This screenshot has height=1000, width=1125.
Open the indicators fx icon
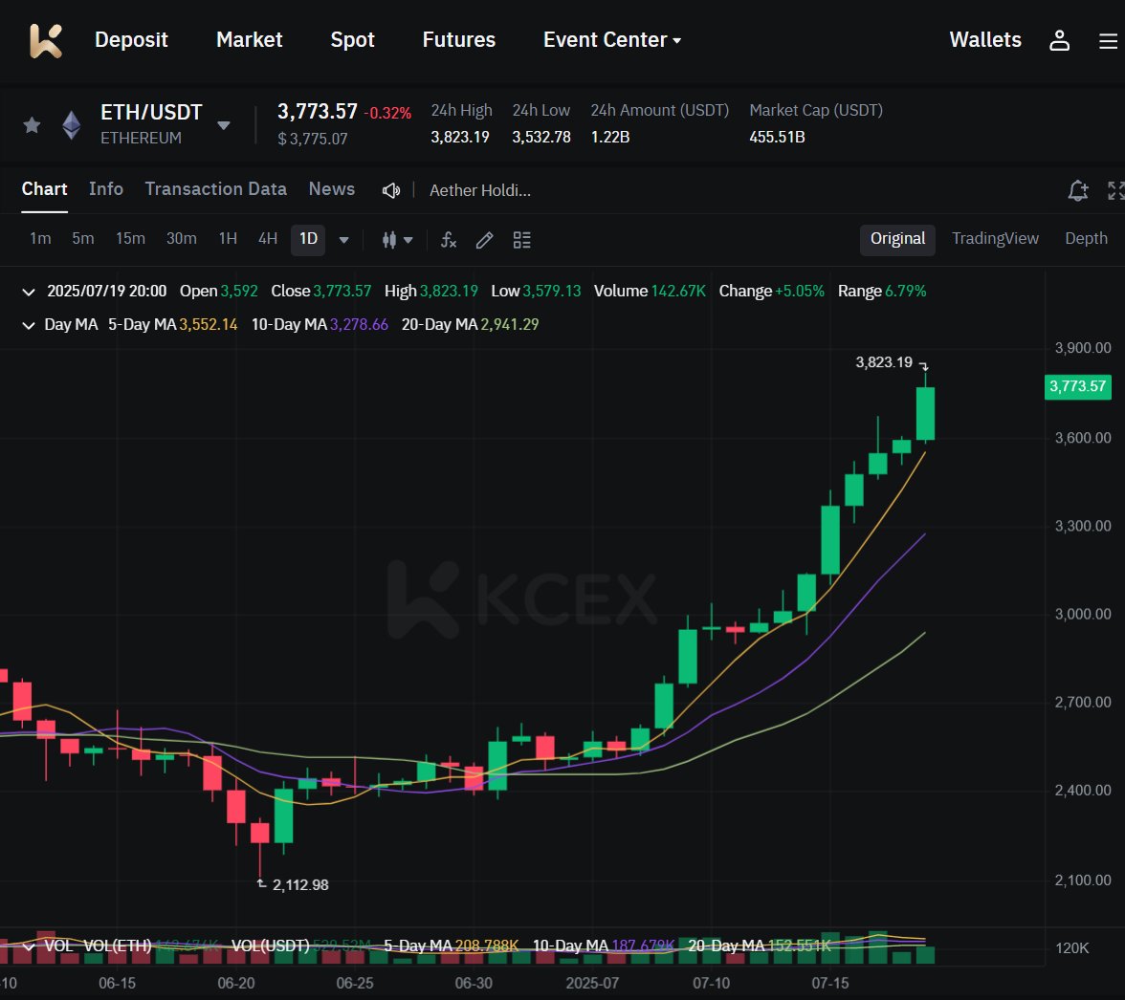click(x=449, y=239)
